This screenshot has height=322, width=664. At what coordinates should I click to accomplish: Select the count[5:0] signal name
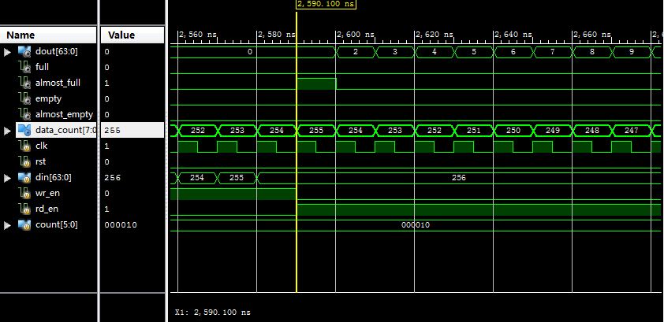click(56, 225)
